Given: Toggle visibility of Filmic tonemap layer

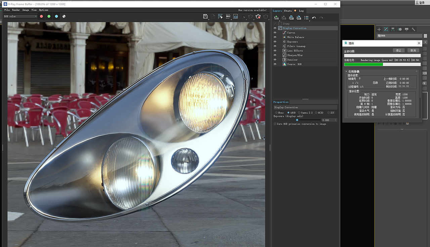Looking at the screenshot, I should point(275,46).
